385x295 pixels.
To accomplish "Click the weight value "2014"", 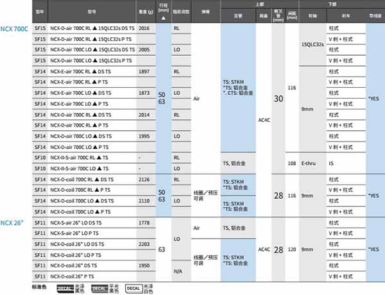I will [x=144, y=115].
